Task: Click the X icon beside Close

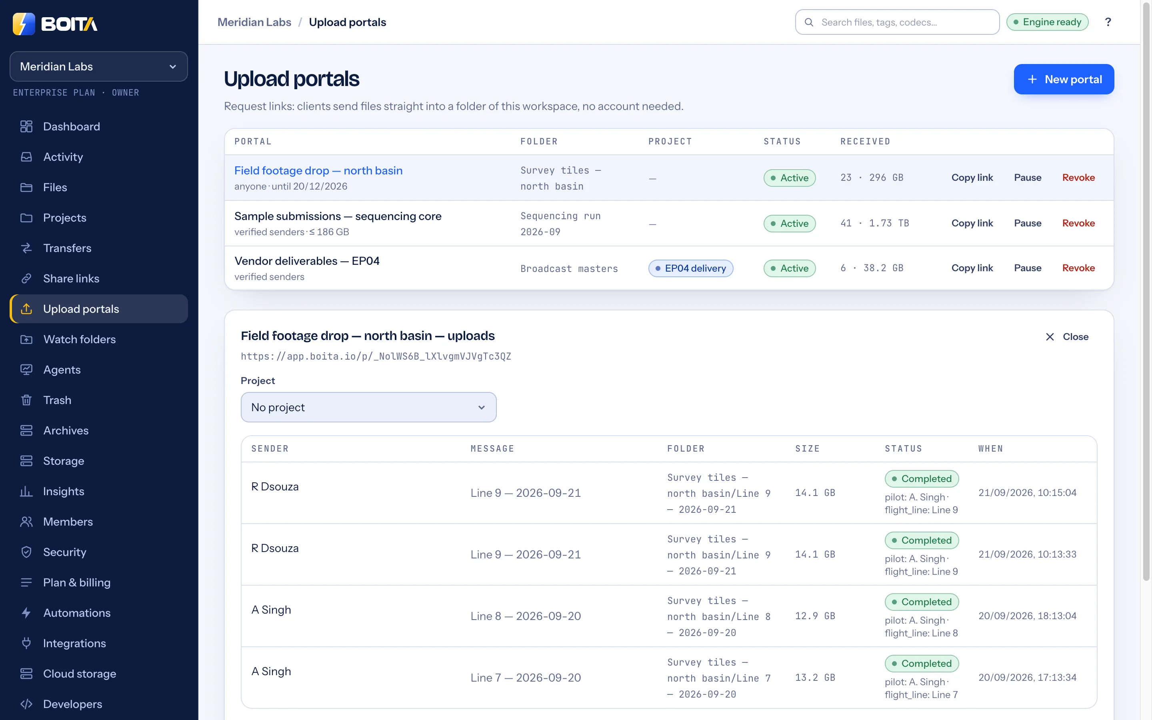Action: [x=1050, y=337]
